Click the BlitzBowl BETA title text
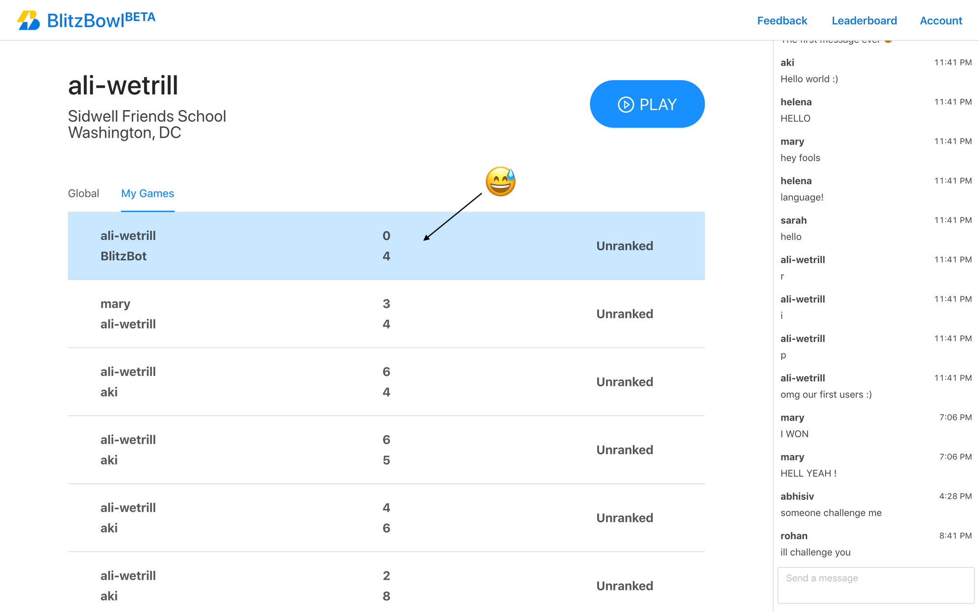Image resolution: width=979 pixels, height=612 pixels. [101, 21]
